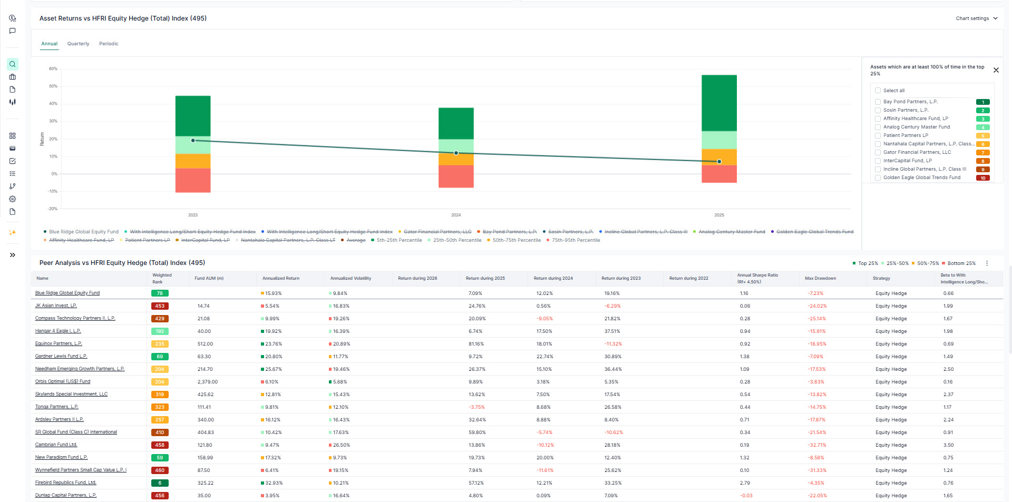This screenshot has height=502, width=1012.
Task: Open the Blue Ridge Global Equity Fund link
Action: tap(67, 293)
